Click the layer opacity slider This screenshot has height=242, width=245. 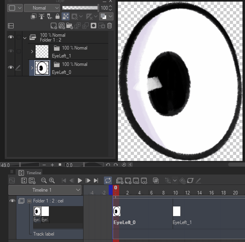pos(80,8)
